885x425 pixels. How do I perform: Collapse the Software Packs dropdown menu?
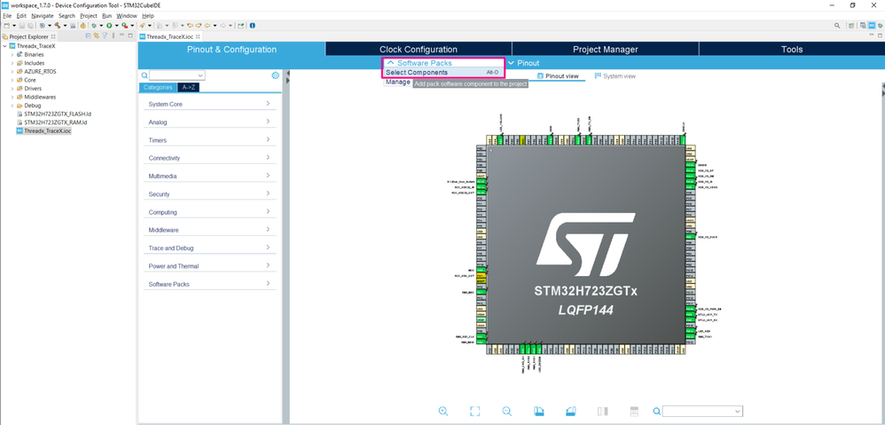coord(419,63)
